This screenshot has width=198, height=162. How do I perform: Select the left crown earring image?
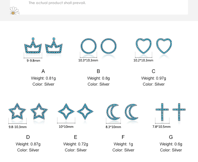click(x=33, y=46)
